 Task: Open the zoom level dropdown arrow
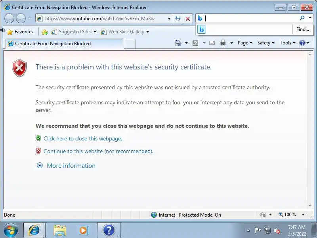pyautogui.click(x=303, y=215)
